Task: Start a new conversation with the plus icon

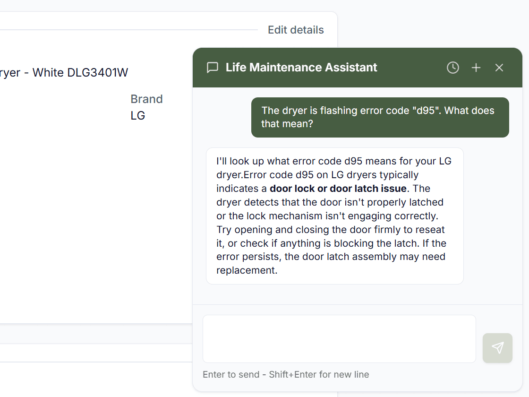Action: (x=476, y=68)
